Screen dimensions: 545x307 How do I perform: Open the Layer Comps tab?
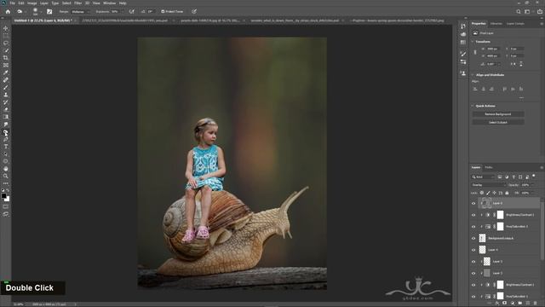click(x=515, y=24)
